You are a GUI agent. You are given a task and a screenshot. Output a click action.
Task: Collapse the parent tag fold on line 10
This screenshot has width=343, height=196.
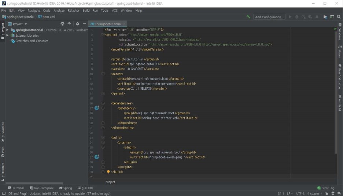(103, 74)
